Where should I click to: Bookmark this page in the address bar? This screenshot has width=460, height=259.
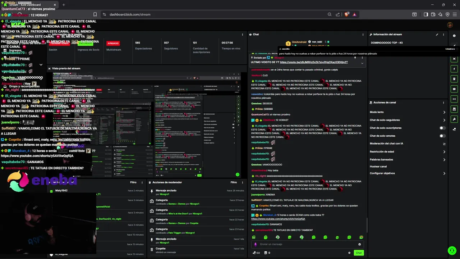tap(95, 14)
